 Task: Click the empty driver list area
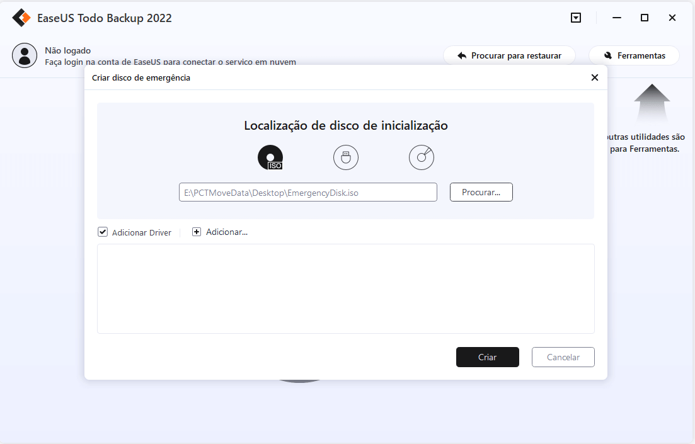(346, 288)
